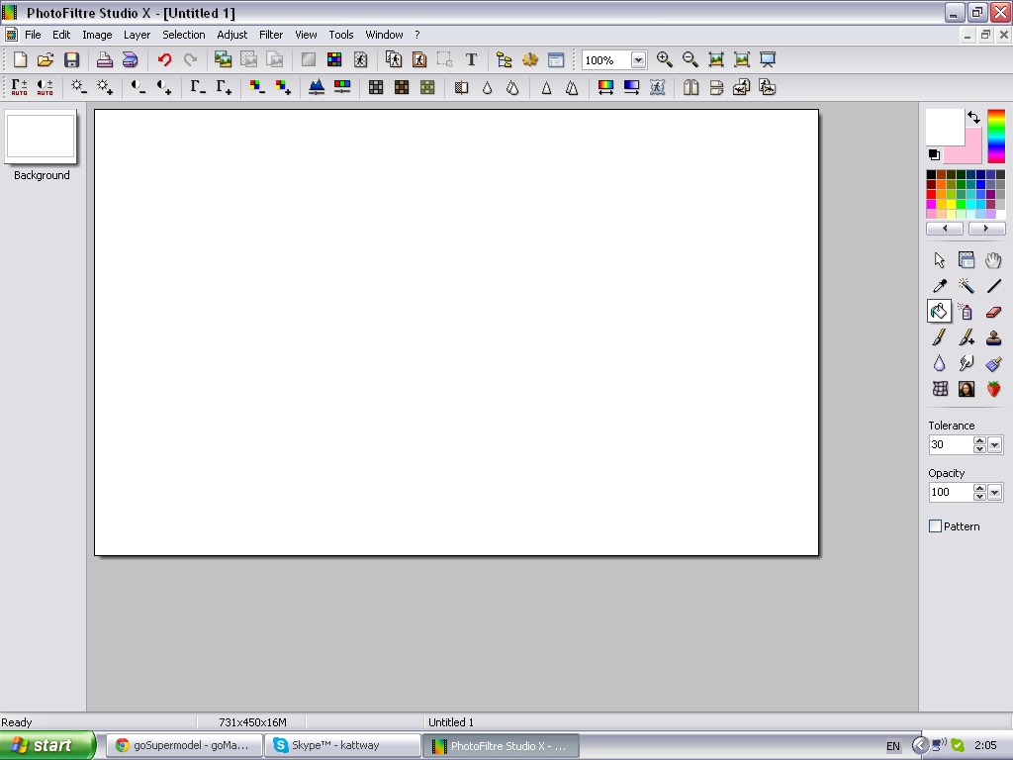Enable the Pattern checkbox
This screenshot has width=1013, height=760.
point(935,526)
